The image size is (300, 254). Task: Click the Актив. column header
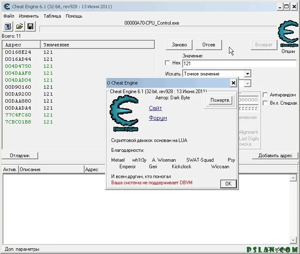click(10, 169)
